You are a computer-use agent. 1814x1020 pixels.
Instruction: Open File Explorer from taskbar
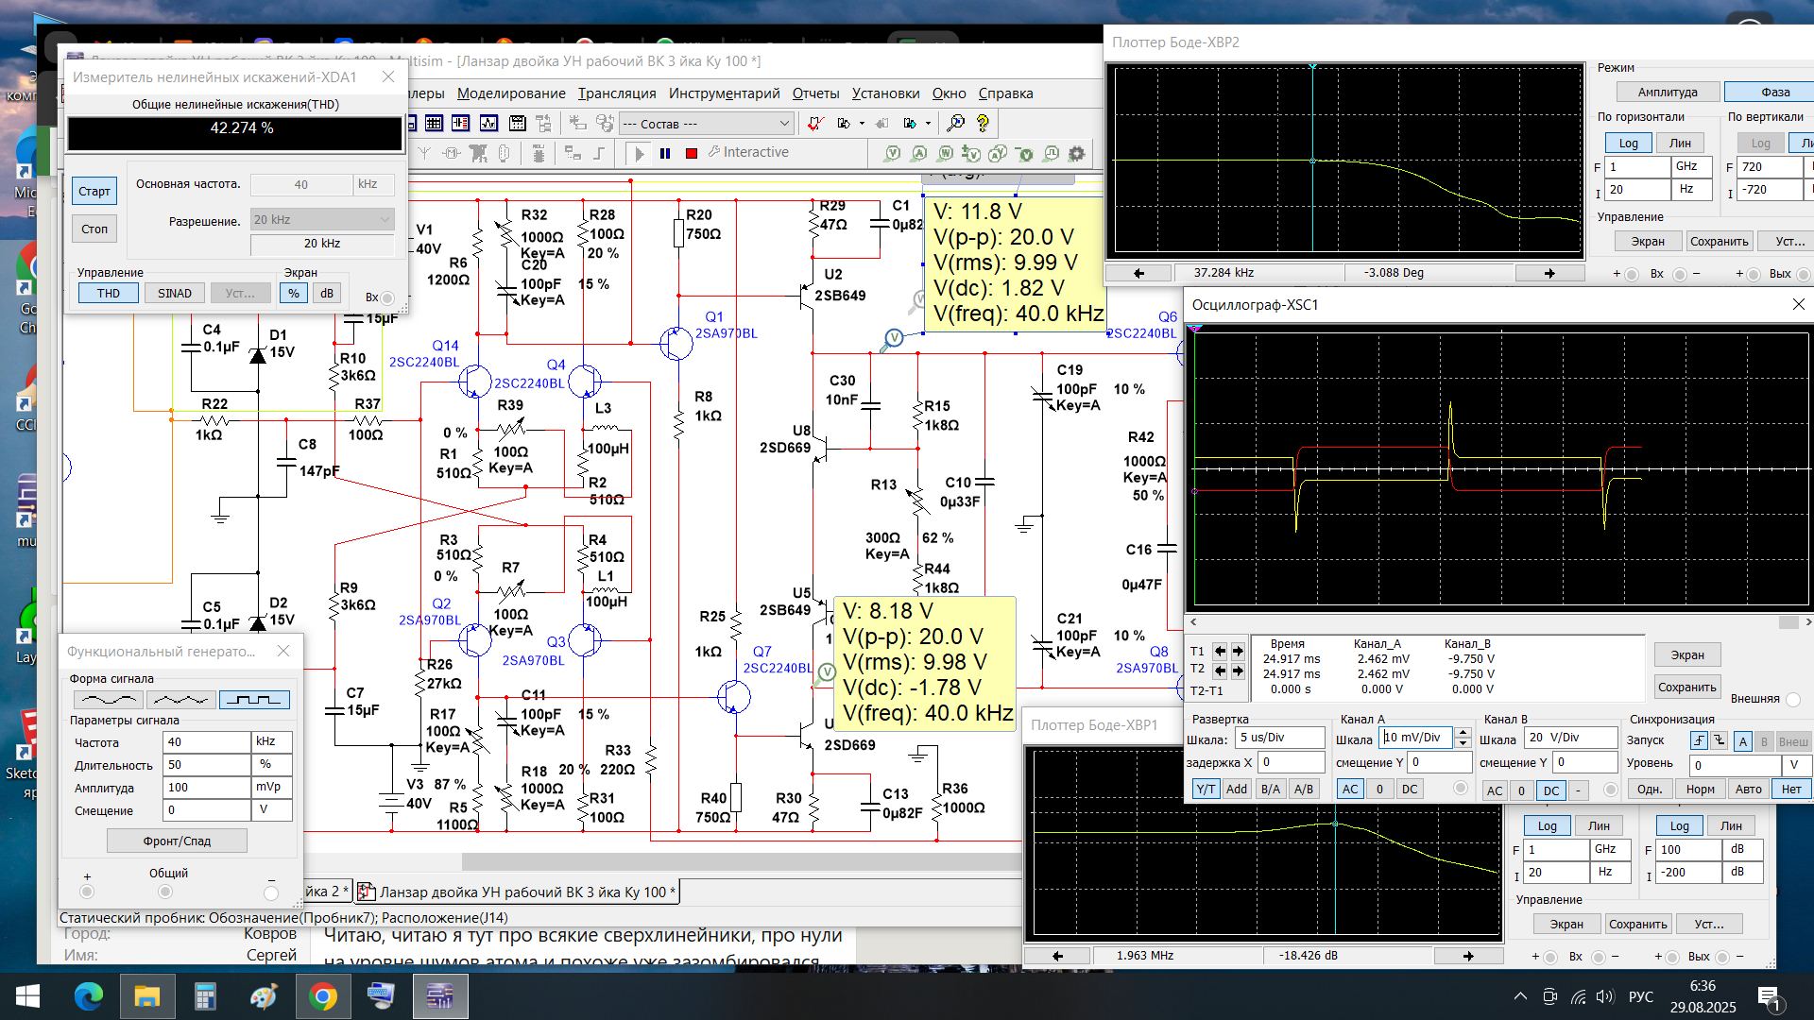[147, 996]
